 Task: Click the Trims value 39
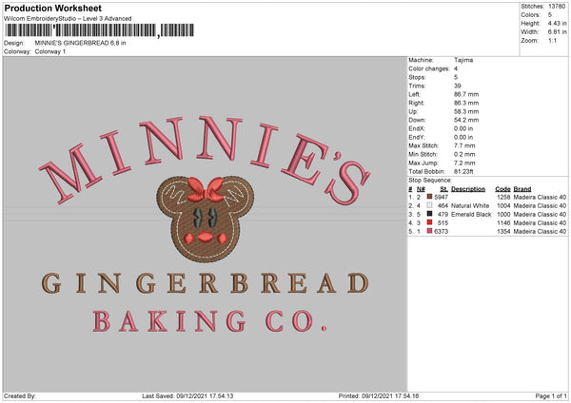point(458,86)
